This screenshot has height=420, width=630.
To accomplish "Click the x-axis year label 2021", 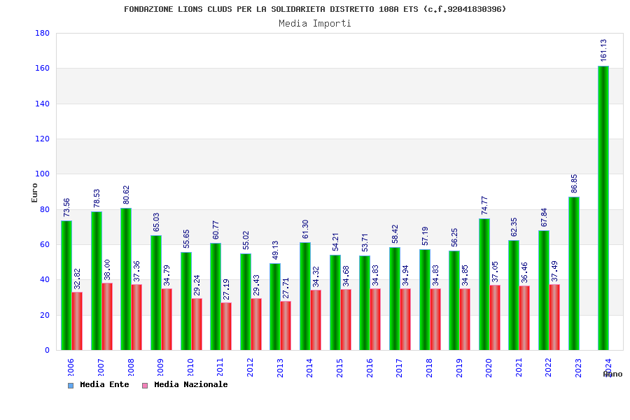I will 519,367.
